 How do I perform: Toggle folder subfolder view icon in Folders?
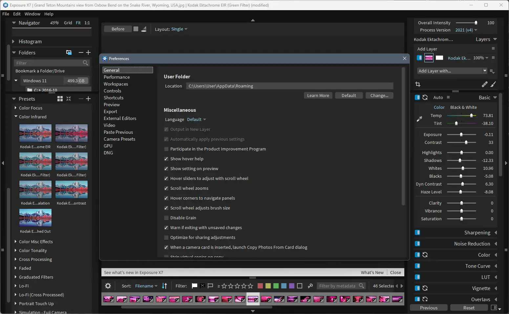tap(69, 52)
